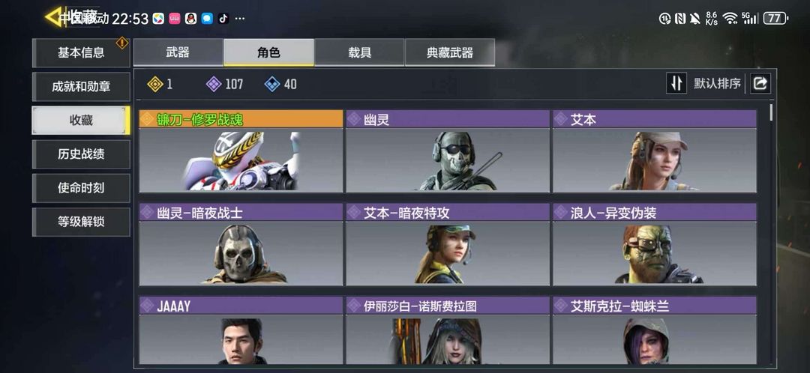Open the 默认排序 sorting option
This screenshot has height=373, width=810.
pos(717,84)
